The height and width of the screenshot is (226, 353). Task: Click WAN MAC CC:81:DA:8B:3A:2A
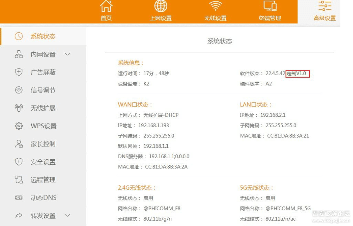pyautogui.click(x=166, y=167)
